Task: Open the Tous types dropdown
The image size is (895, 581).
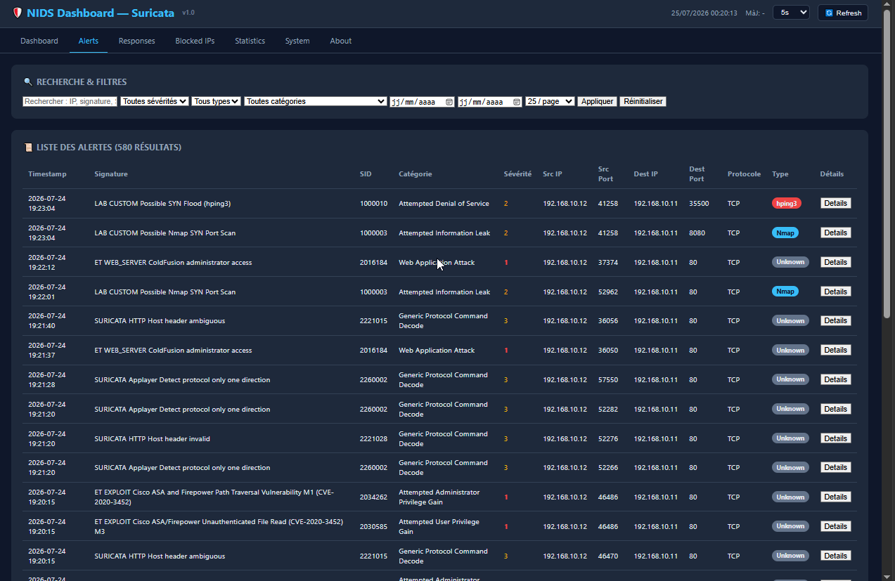Action: [217, 101]
